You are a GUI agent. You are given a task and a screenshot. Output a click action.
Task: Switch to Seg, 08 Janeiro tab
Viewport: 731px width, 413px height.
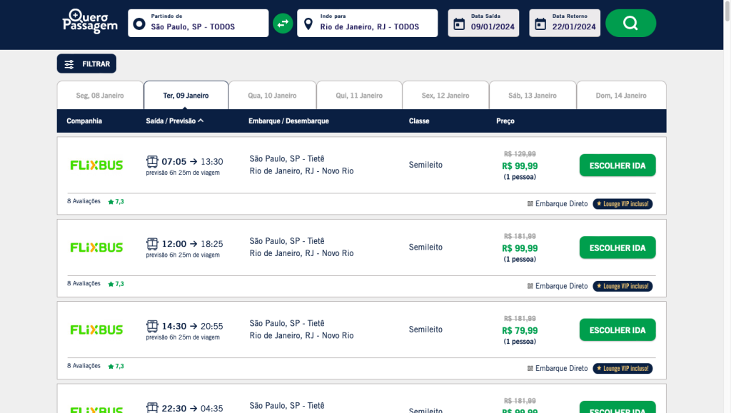pos(100,96)
